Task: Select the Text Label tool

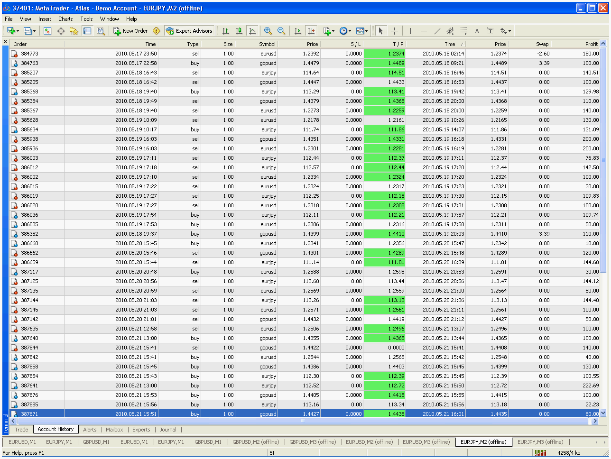Action: (490, 31)
